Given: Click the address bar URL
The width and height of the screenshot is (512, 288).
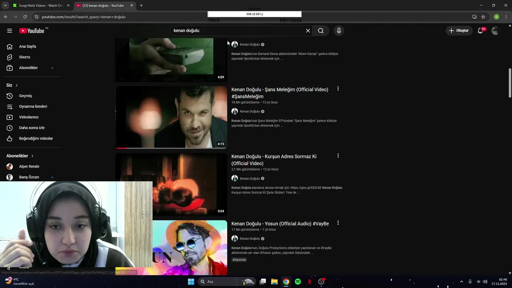Looking at the screenshot, I should coord(84,17).
